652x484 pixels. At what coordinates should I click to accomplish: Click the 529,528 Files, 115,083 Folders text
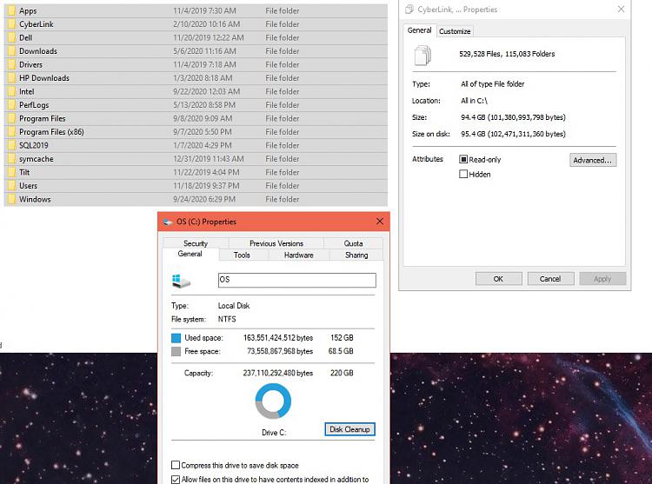pyautogui.click(x=507, y=54)
